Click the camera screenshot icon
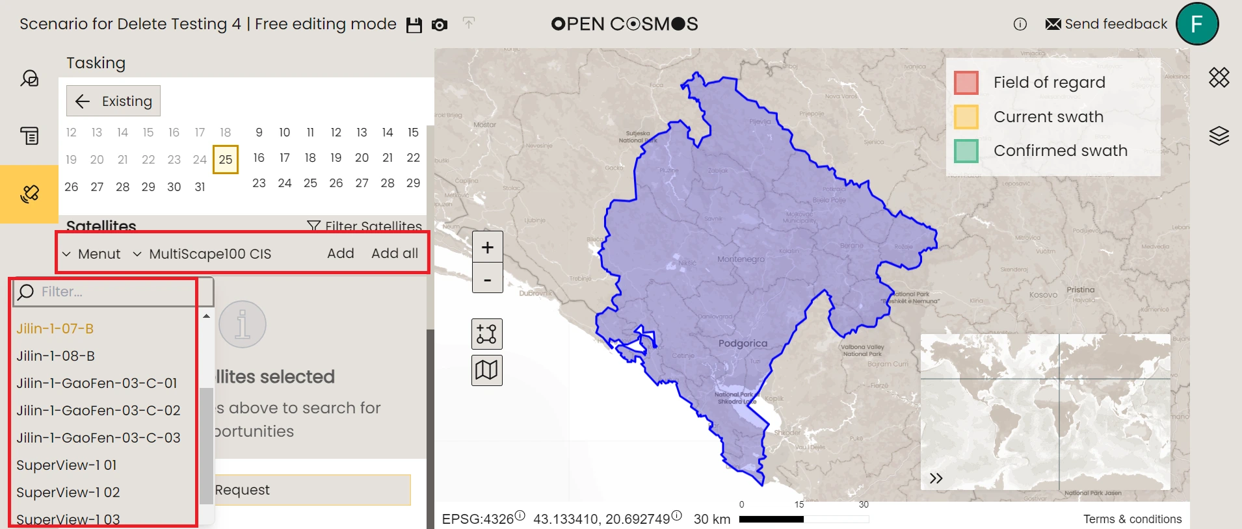 pos(440,25)
